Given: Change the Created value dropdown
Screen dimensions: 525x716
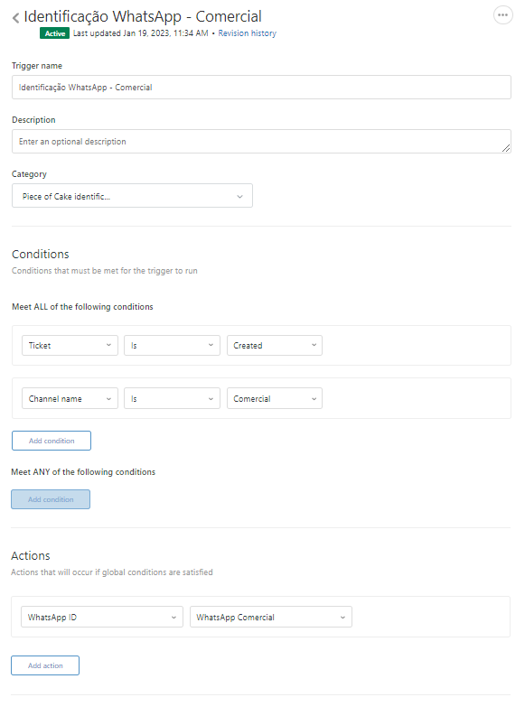Looking at the screenshot, I should pos(275,346).
